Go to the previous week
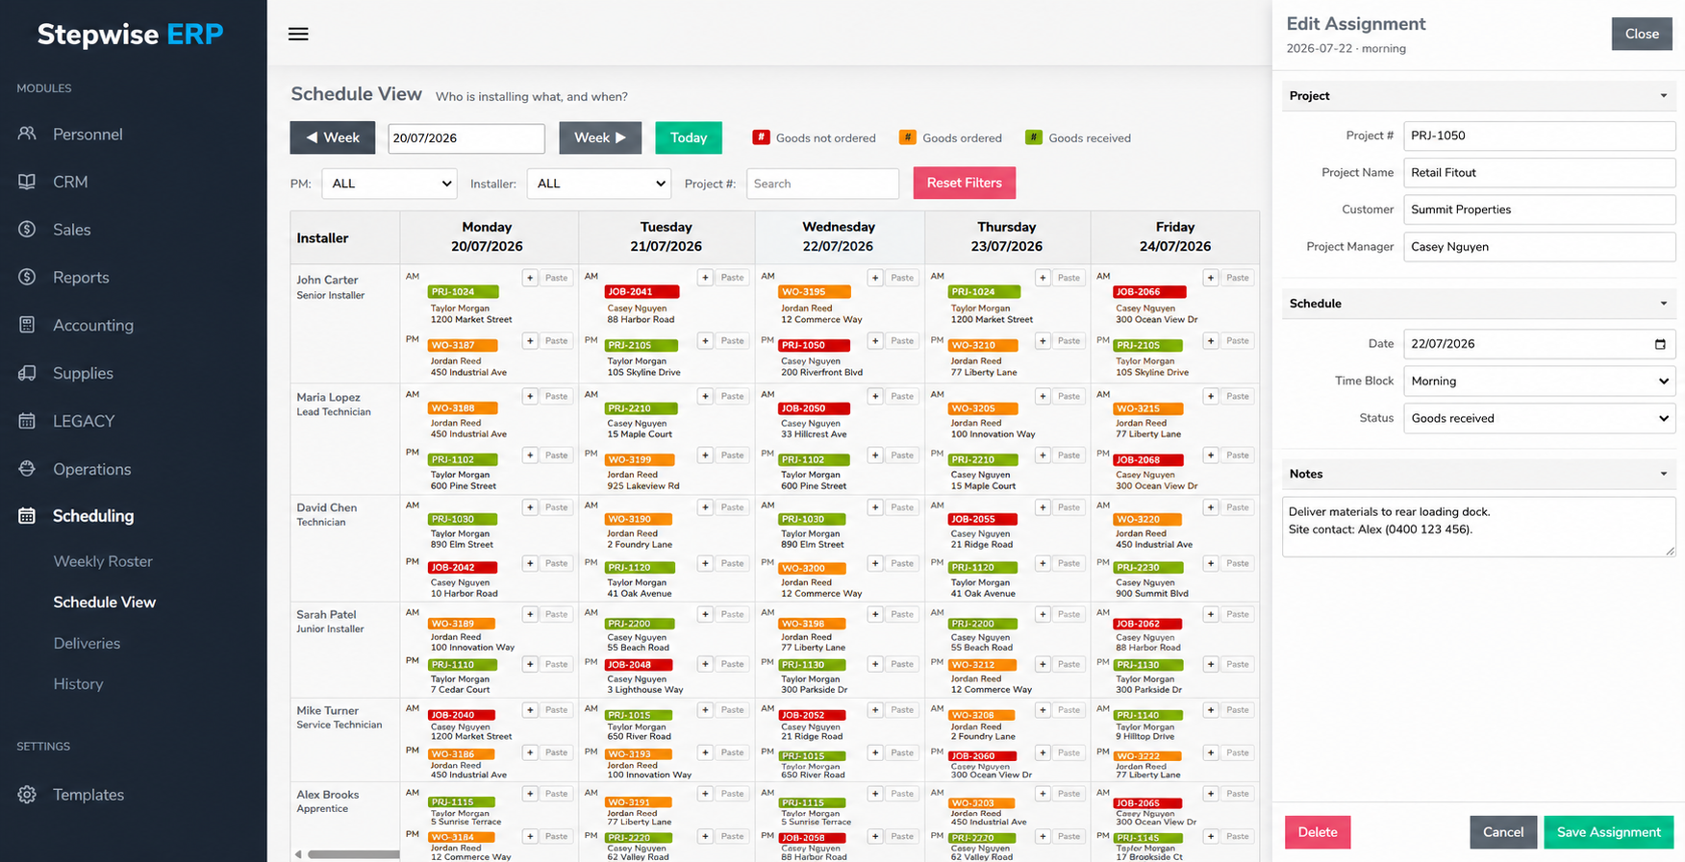This screenshot has height=862, width=1685. coord(333,137)
